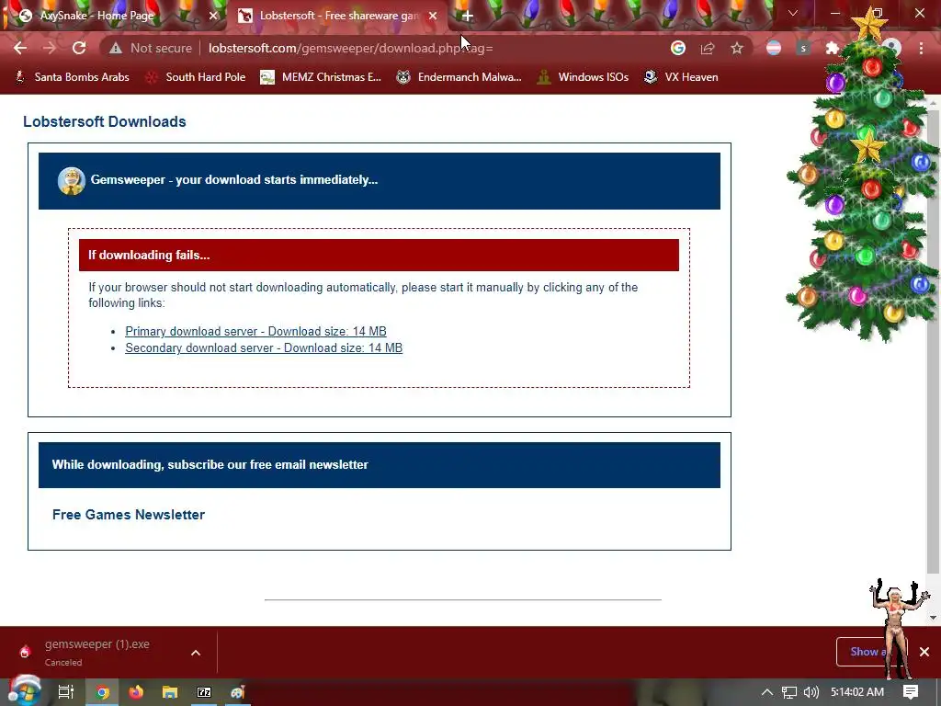This screenshot has height=706, width=941.
Task: Click Secondary download server link
Action: [264, 348]
